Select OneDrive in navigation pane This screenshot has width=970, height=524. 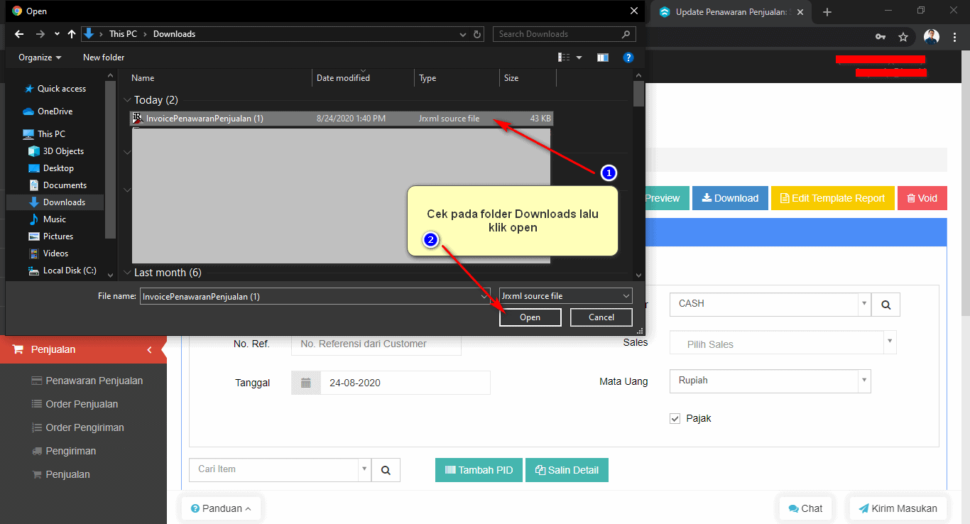[48, 111]
